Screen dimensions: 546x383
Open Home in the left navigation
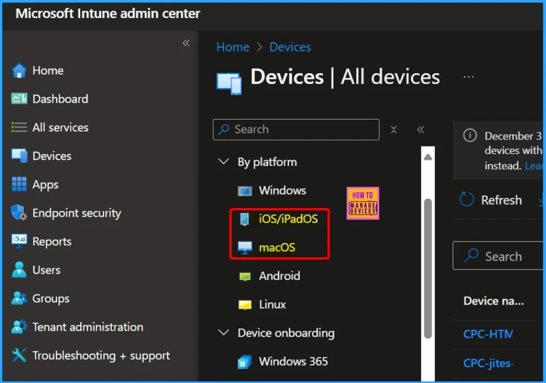click(x=48, y=71)
